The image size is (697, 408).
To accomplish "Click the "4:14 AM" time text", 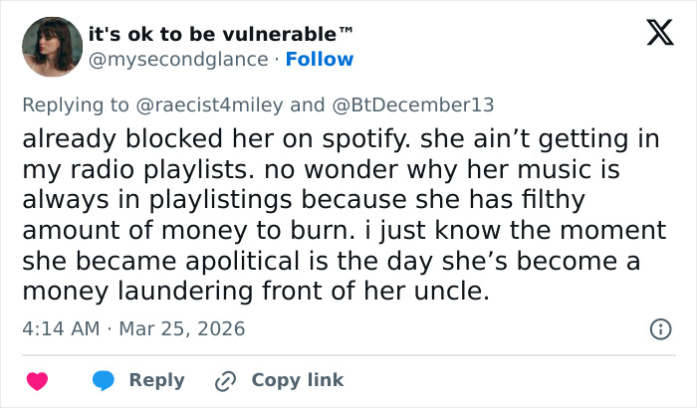I will 60,328.
